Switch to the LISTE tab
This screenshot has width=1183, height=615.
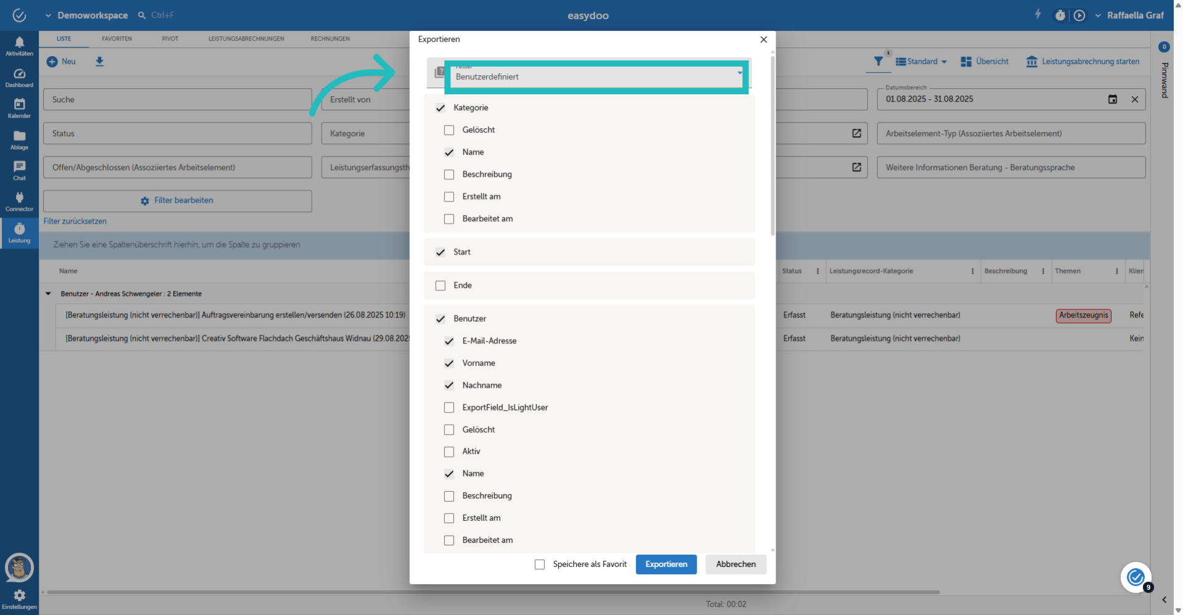[x=64, y=39]
